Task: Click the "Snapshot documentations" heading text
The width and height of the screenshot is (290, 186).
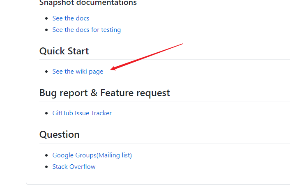Action: pos(88,3)
